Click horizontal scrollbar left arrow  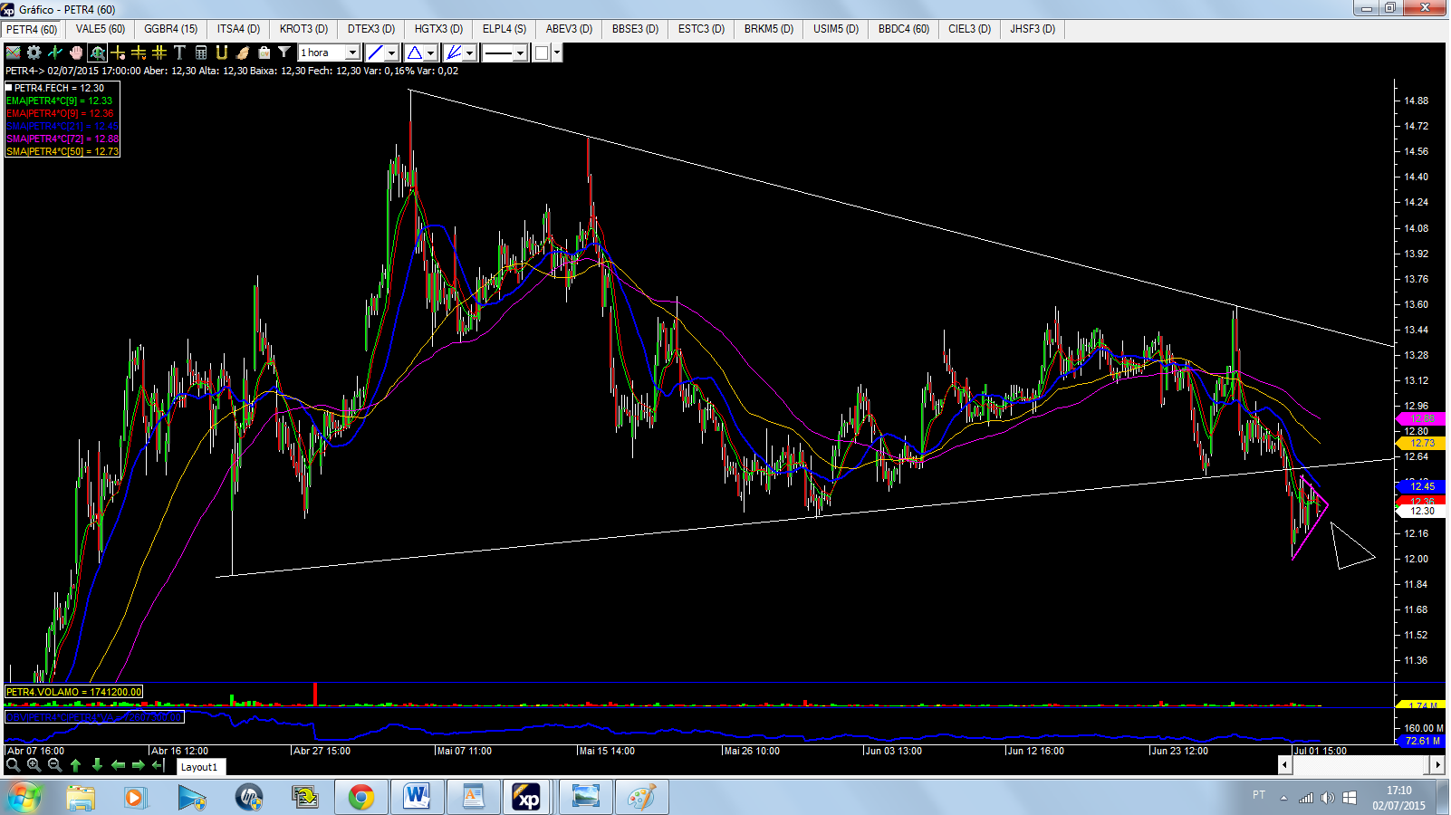tap(1284, 765)
